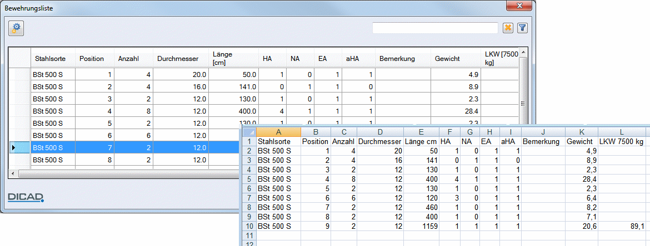Click weight value 28.4 in Bewehrungsliste
This screenshot has width=650, height=246.
pyautogui.click(x=456, y=111)
